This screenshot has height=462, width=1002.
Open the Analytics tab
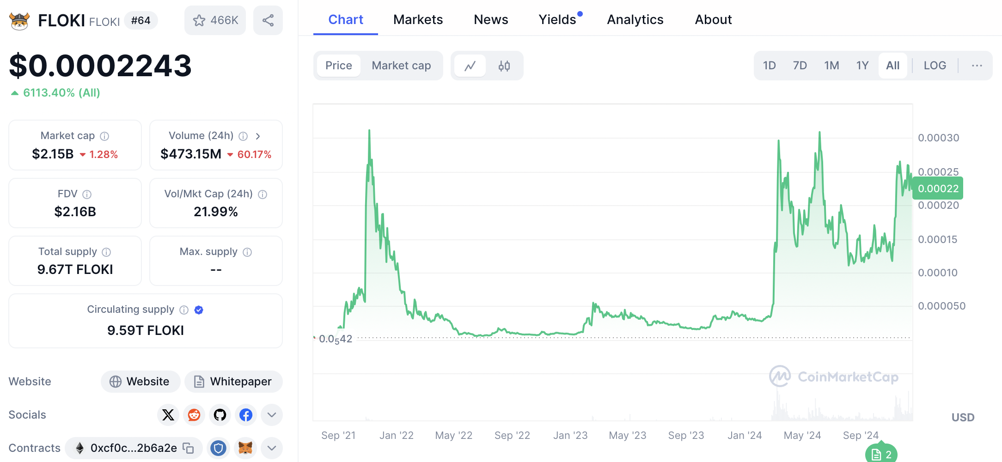tap(635, 19)
